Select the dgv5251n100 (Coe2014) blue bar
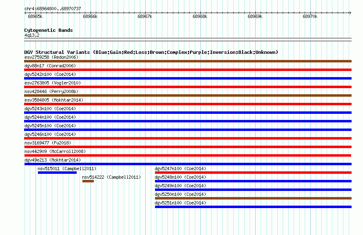This screenshot has width=363, height=235. click(x=253, y=207)
